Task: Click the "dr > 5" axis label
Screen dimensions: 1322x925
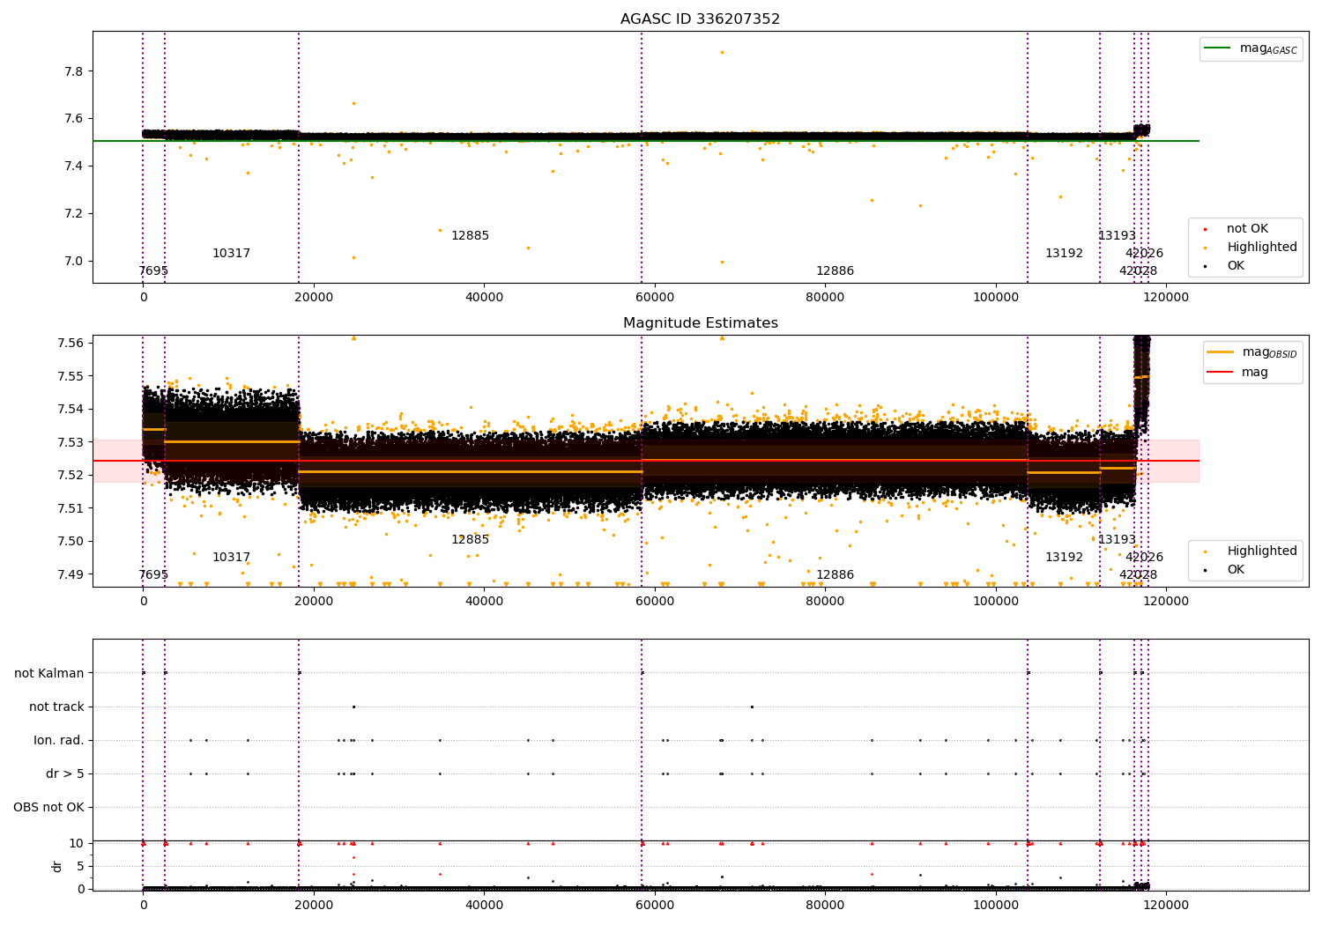Action: [x=65, y=774]
